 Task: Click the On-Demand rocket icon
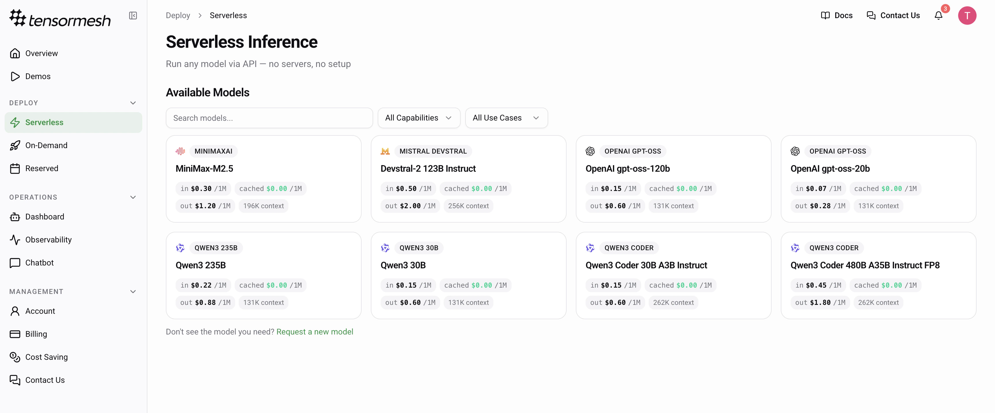[x=15, y=146]
